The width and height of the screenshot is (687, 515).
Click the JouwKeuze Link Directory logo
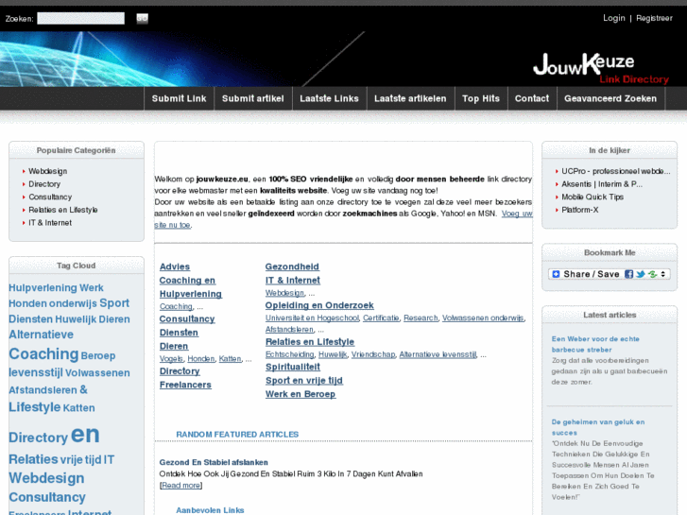pyautogui.click(x=601, y=68)
